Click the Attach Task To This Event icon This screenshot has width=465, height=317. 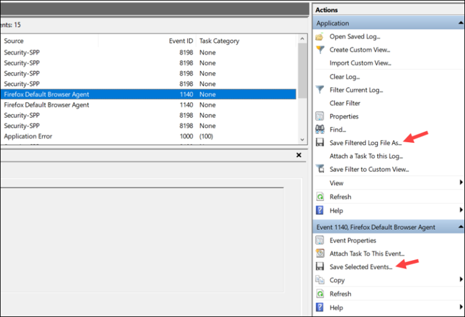point(320,253)
